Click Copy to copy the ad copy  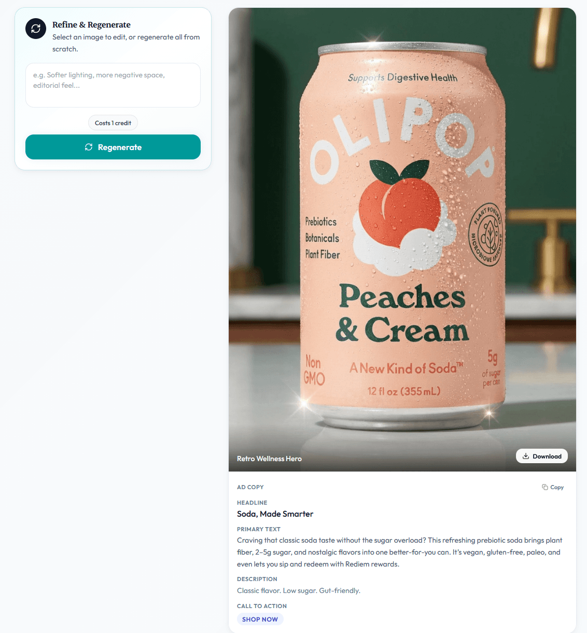click(x=553, y=487)
